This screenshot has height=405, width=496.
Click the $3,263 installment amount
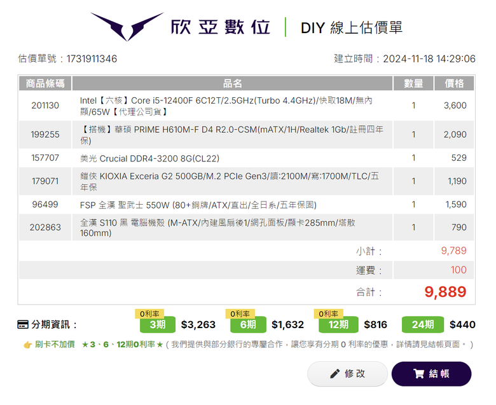click(x=198, y=325)
